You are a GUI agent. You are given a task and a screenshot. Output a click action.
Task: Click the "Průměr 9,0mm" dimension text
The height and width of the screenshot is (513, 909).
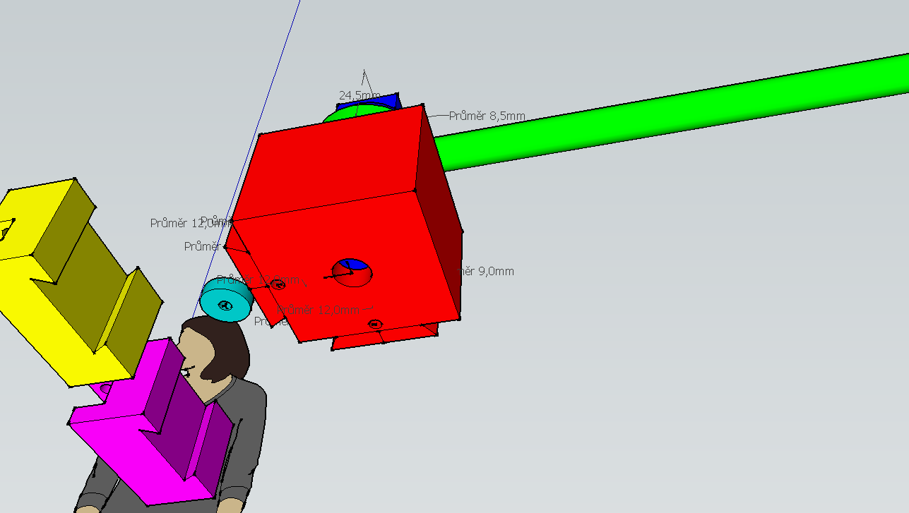[487, 271]
